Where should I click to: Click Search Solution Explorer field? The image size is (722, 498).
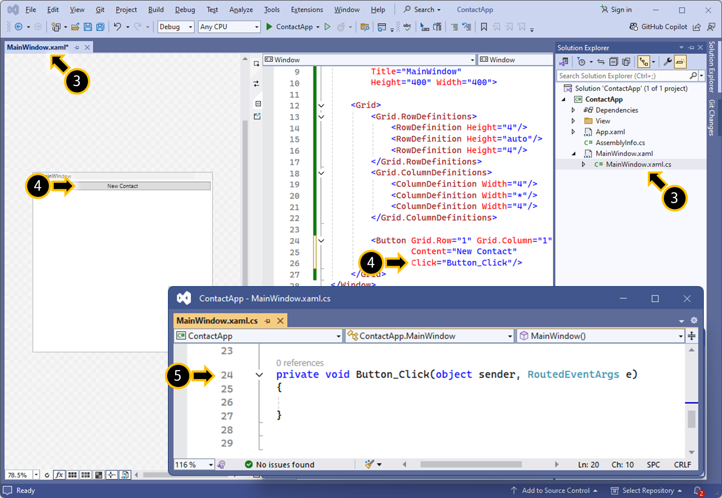coord(624,76)
